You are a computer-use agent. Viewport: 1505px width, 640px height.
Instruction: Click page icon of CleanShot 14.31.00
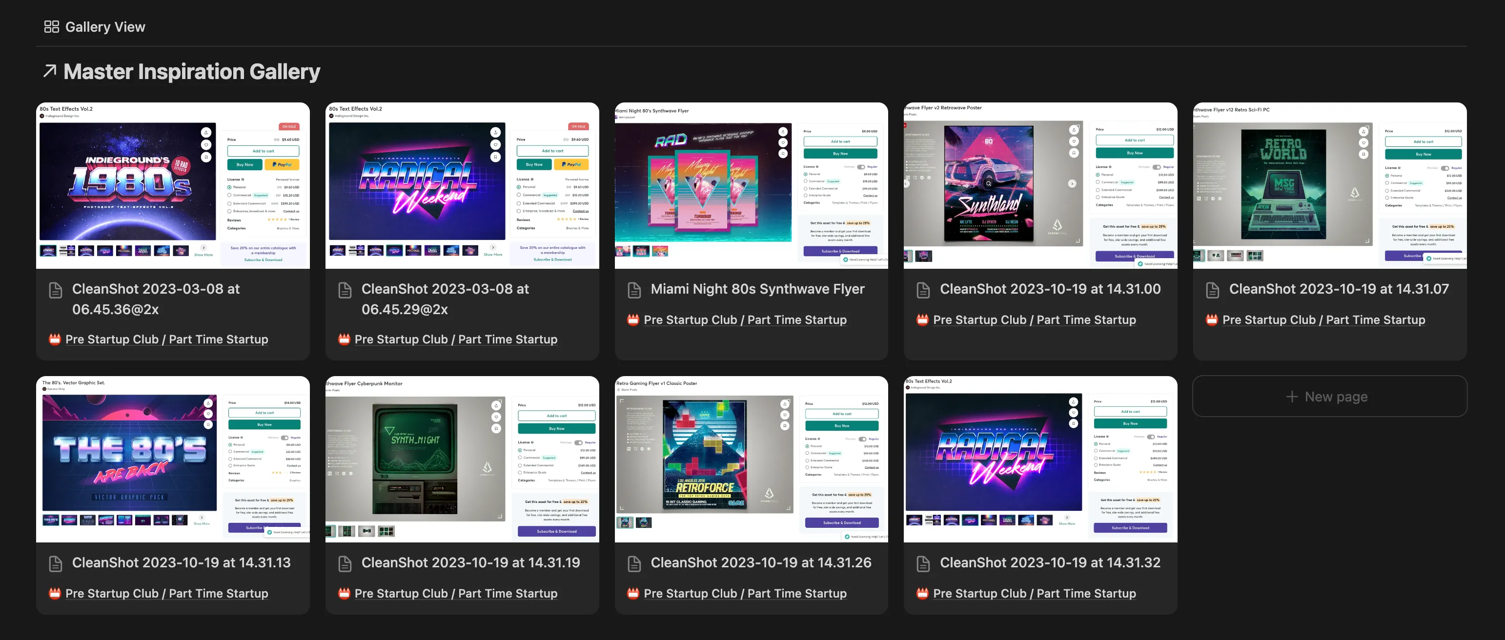click(x=923, y=290)
